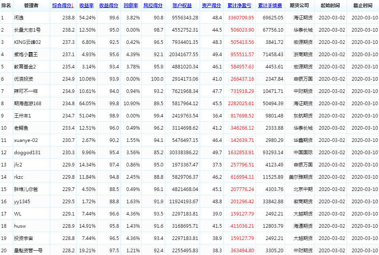Select manager name jfc2
This screenshot has width=379, height=255.
click(18, 165)
